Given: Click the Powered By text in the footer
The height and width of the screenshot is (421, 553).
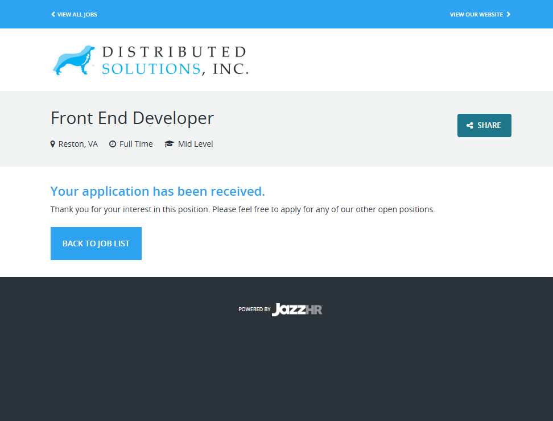Looking at the screenshot, I should click(254, 309).
